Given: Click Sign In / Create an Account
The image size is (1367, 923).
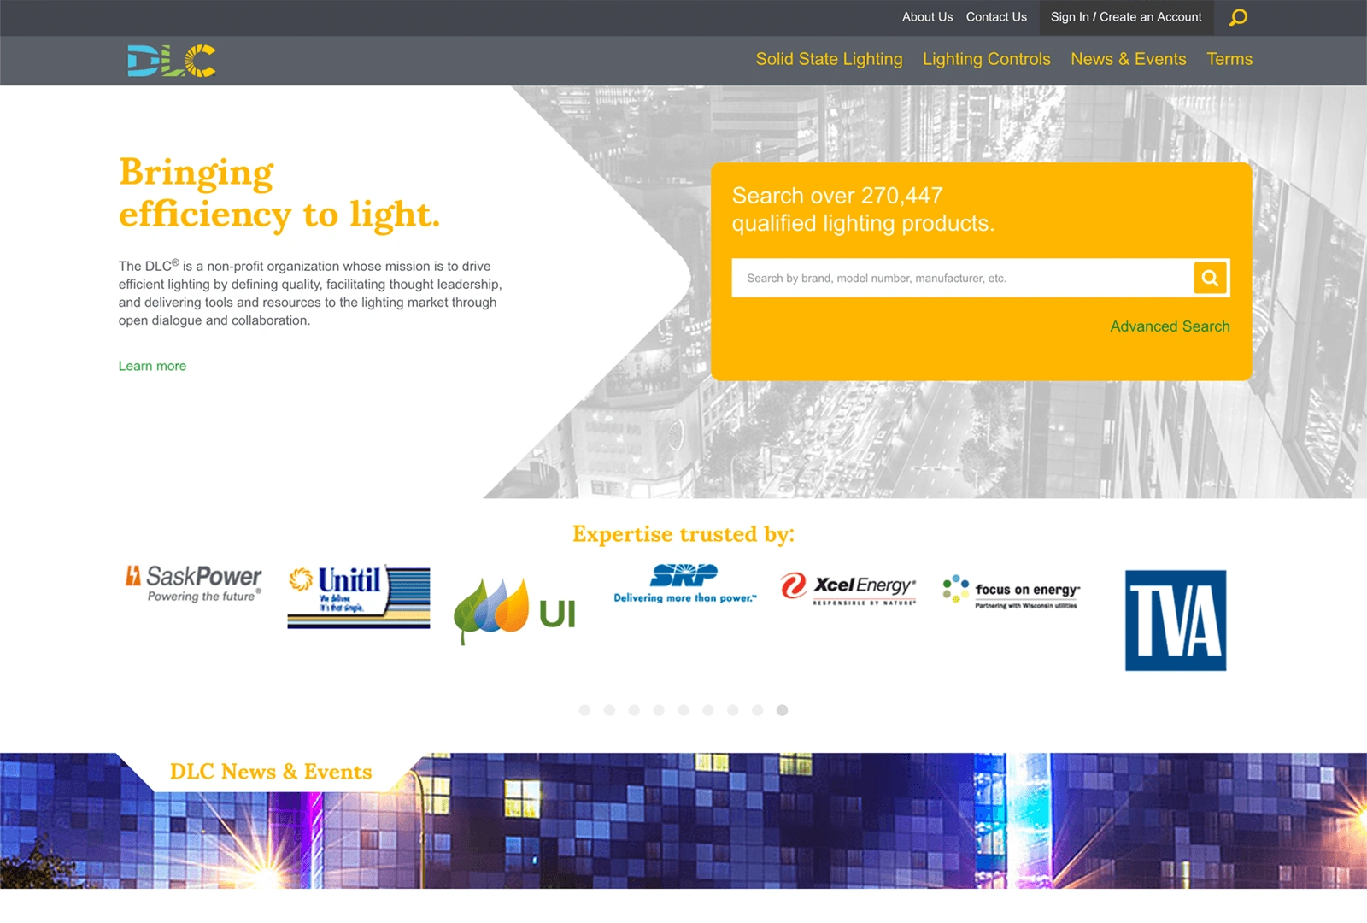Looking at the screenshot, I should (1126, 17).
